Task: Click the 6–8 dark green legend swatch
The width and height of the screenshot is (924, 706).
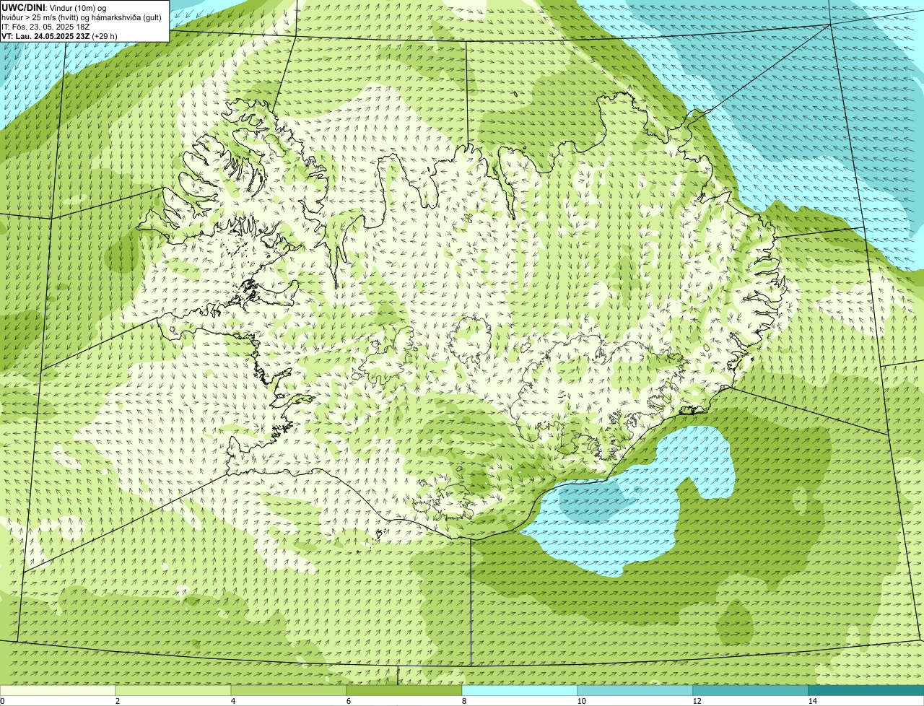Action: (x=404, y=690)
